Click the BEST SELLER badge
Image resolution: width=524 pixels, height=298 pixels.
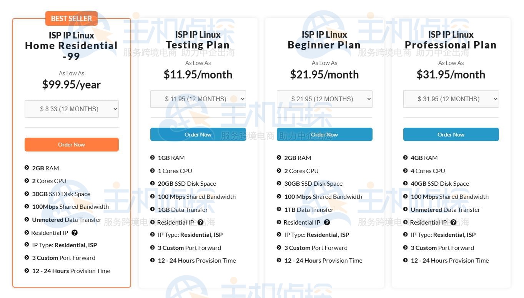click(x=72, y=18)
